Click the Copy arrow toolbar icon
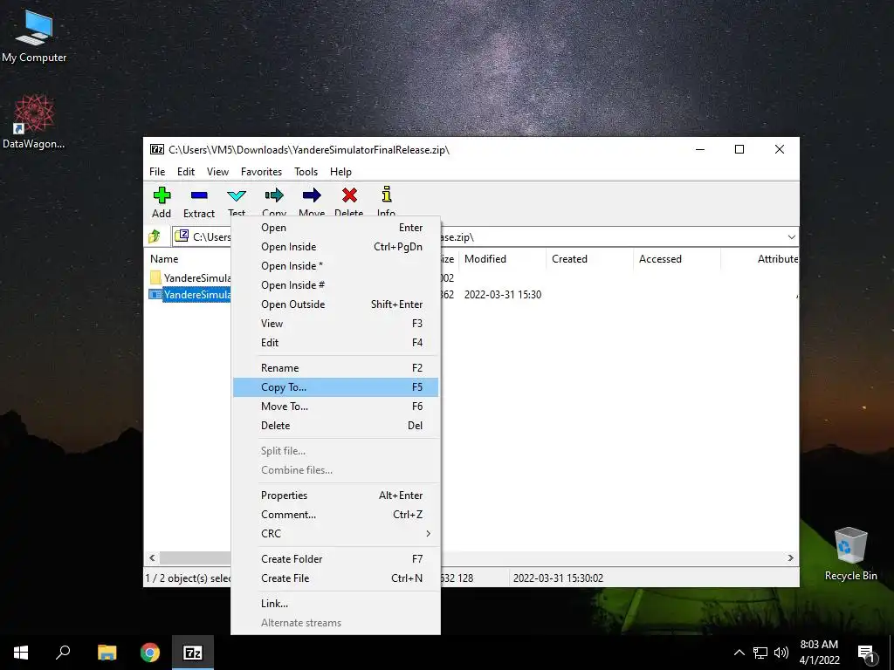894x670 pixels. pyautogui.click(x=274, y=195)
